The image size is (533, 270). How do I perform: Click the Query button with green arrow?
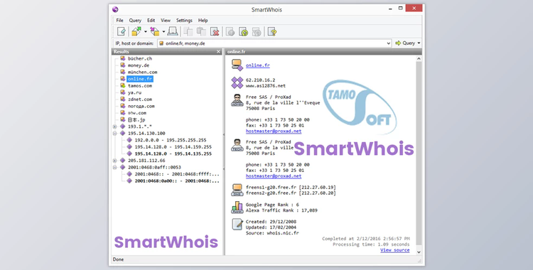pos(405,43)
